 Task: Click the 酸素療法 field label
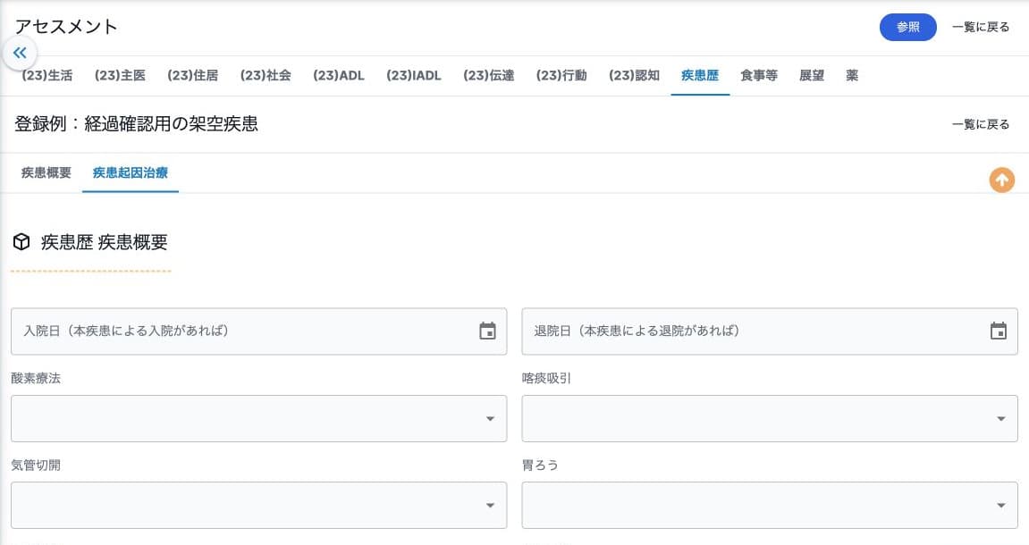(36, 379)
